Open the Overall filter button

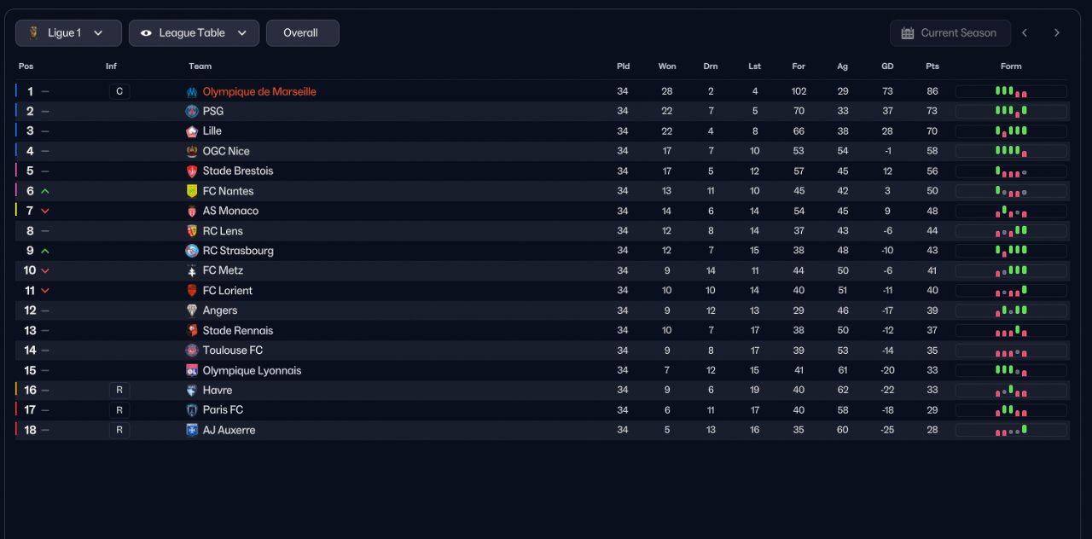303,33
